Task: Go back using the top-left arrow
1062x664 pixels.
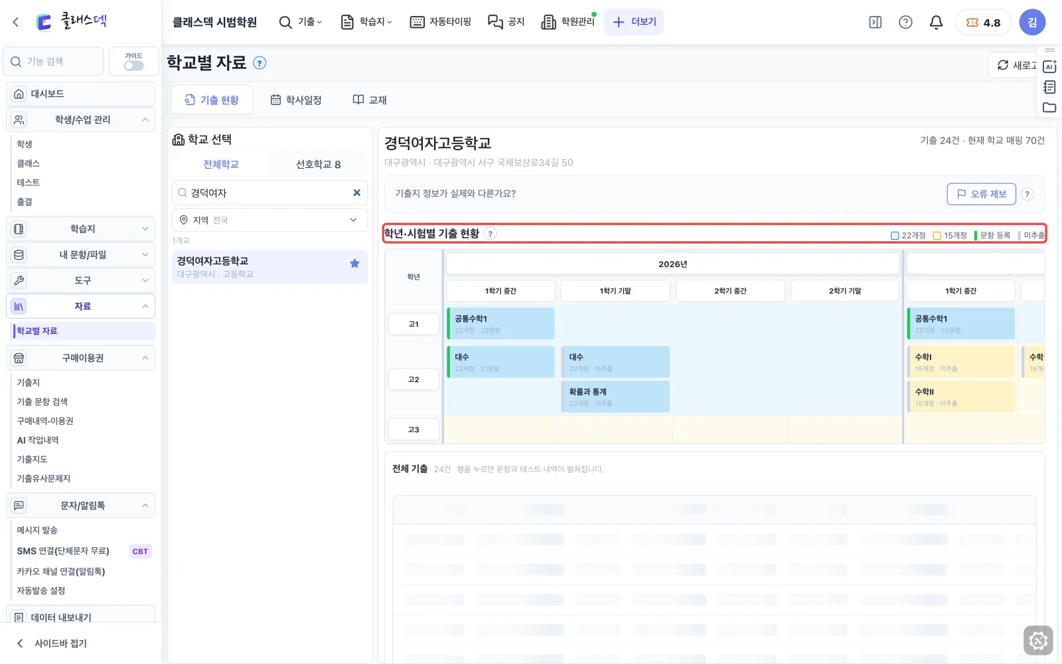Action: coord(16,22)
